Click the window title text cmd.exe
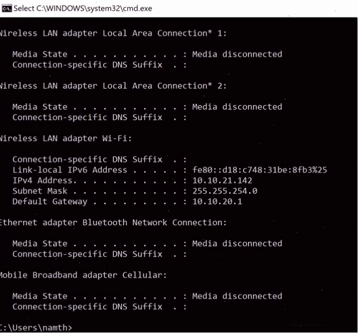Screen dimensions: 358x333 tap(83, 8)
